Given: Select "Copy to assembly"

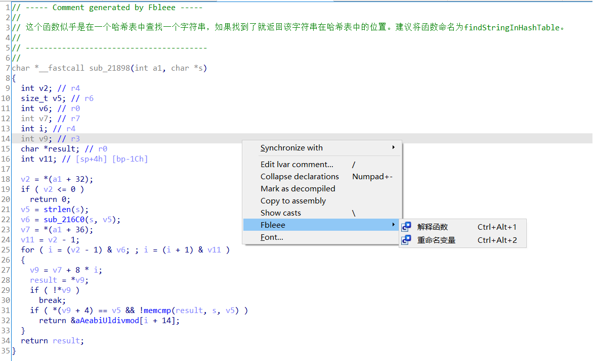Looking at the screenshot, I should pyautogui.click(x=293, y=200).
